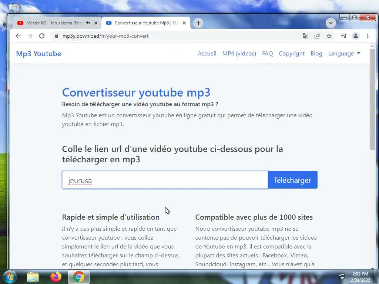379x284 pixels.
Task: Open the Chrome profile avatar
Action: [356, 36]
